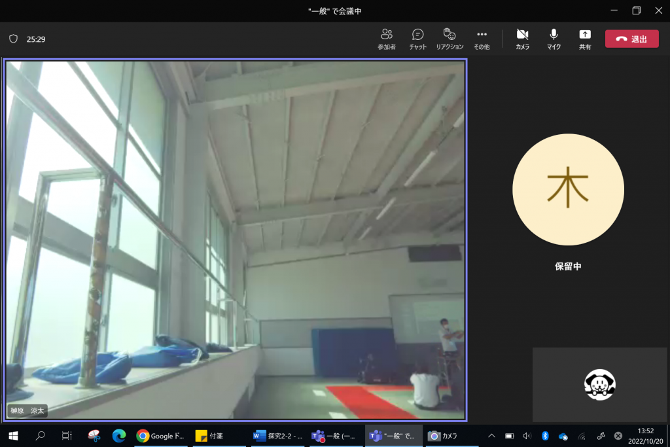
Task: Open the Snipping Tool taskbar icon
Action: (94, 436)
